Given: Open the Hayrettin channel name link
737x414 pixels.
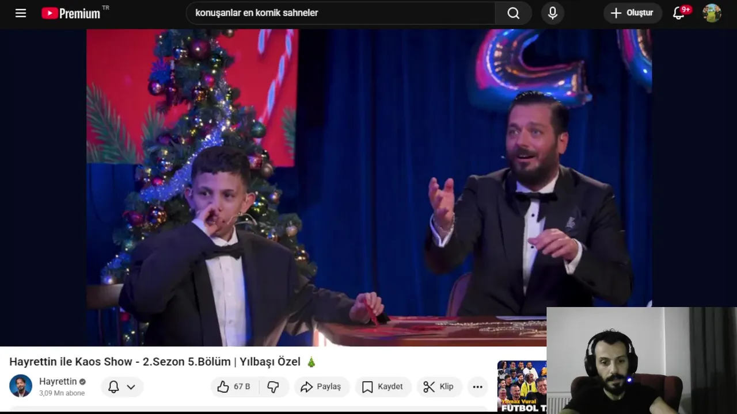Looking at the screenshot, I should pos(58,381).
